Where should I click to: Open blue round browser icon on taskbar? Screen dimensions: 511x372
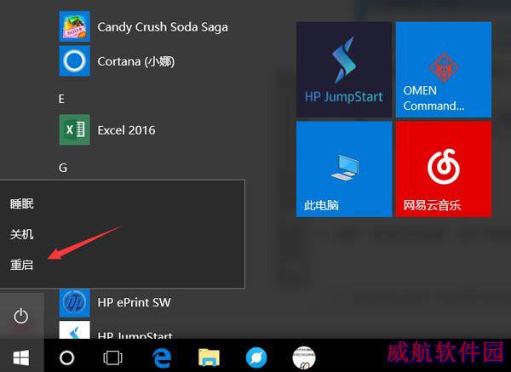coord(256,358)
